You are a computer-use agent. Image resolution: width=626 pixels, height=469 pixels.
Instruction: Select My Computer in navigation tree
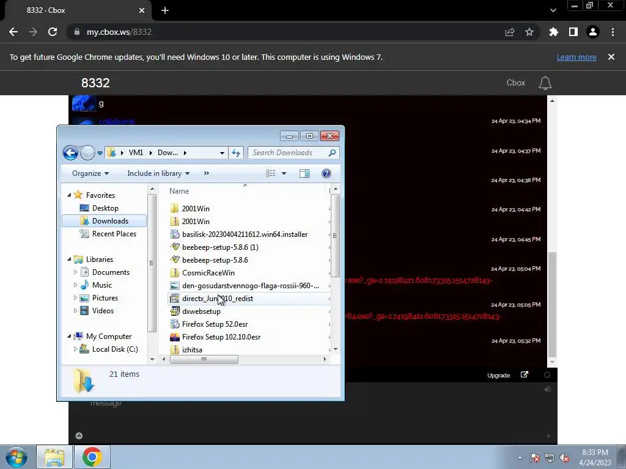click(109, 336)
